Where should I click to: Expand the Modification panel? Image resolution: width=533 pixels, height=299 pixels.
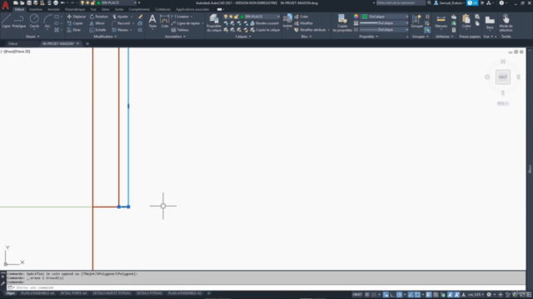(x=105, y=37)
